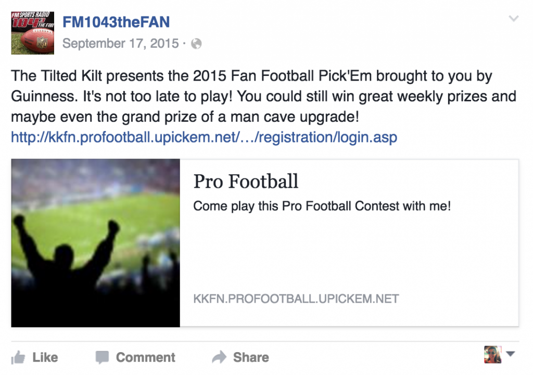Click the speech bubble Comment icon
The width and height of the screenshot is (533, 375).
tap(102, 357)
